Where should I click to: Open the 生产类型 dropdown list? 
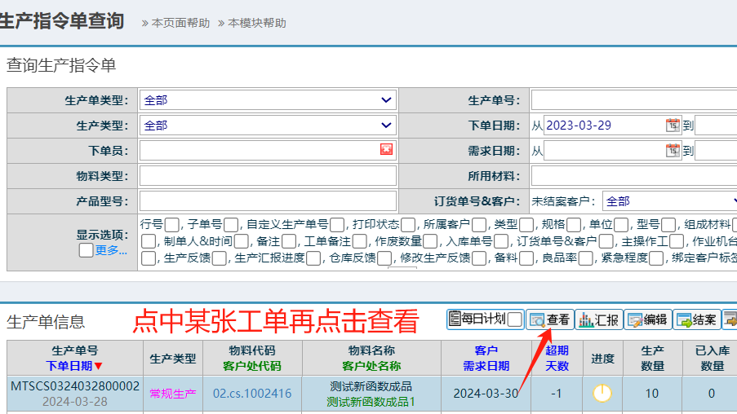[x=268, y=126]
